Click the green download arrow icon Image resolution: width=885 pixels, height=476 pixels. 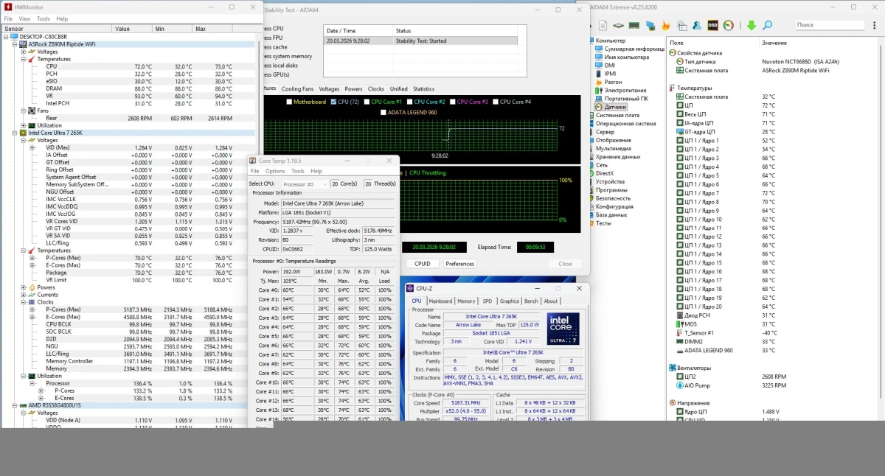tap(752, 25)
